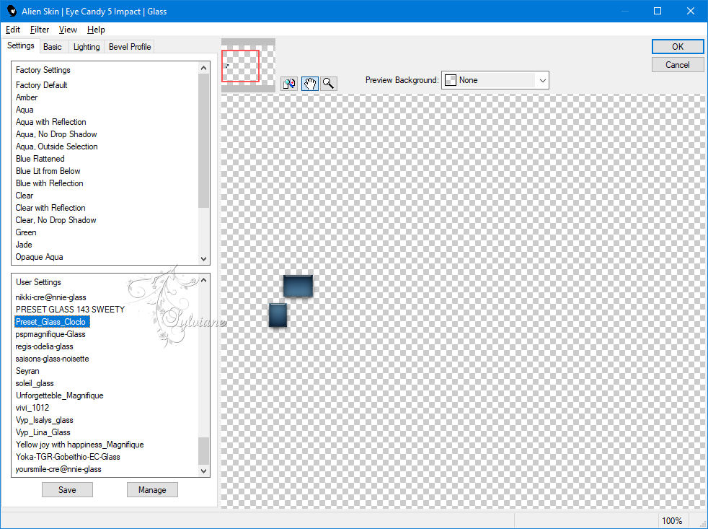Select nikki-cre@nnie-glass user setting
The image size is (708, 529).
[50, 297]
